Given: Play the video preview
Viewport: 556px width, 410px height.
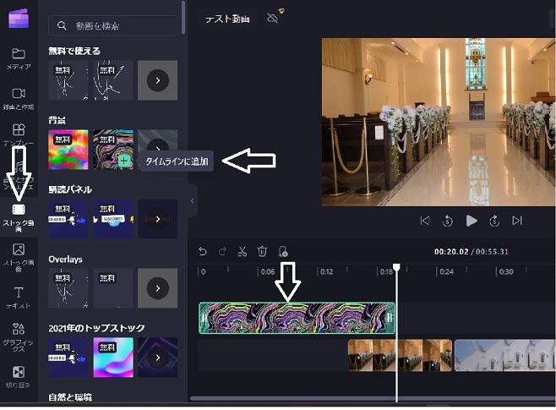Looking at the screenshot, I should [472, 221].
